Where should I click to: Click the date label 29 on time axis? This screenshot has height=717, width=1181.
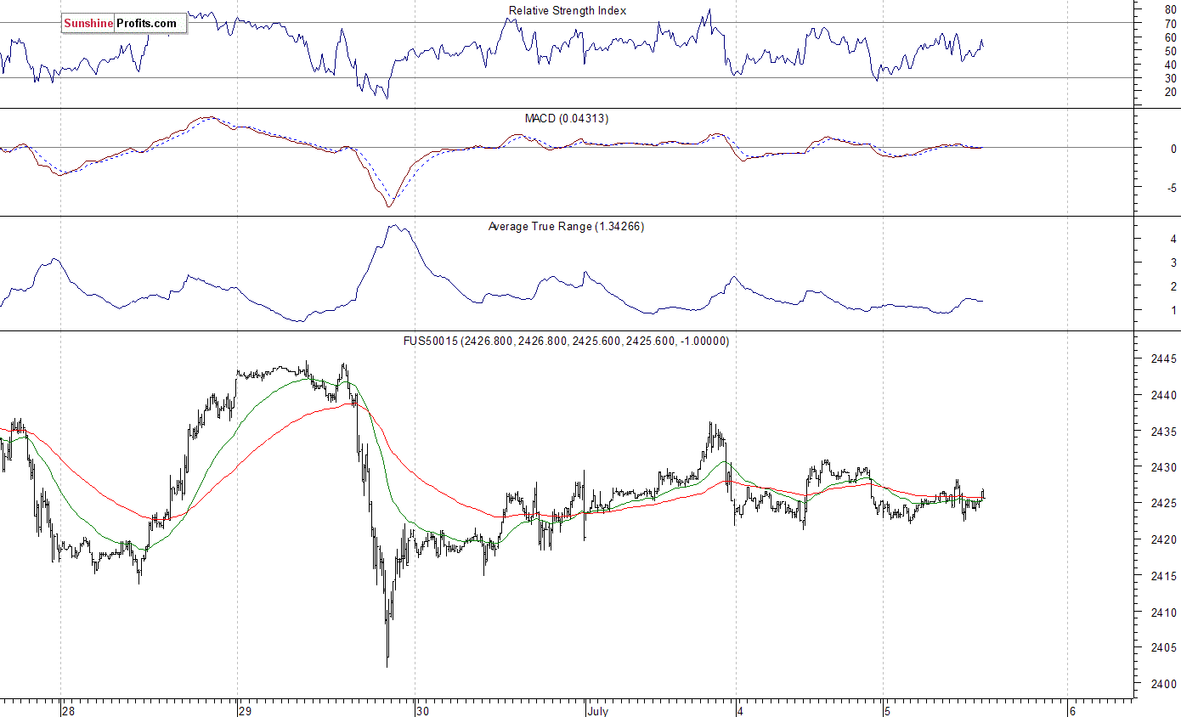pos(245,711)
